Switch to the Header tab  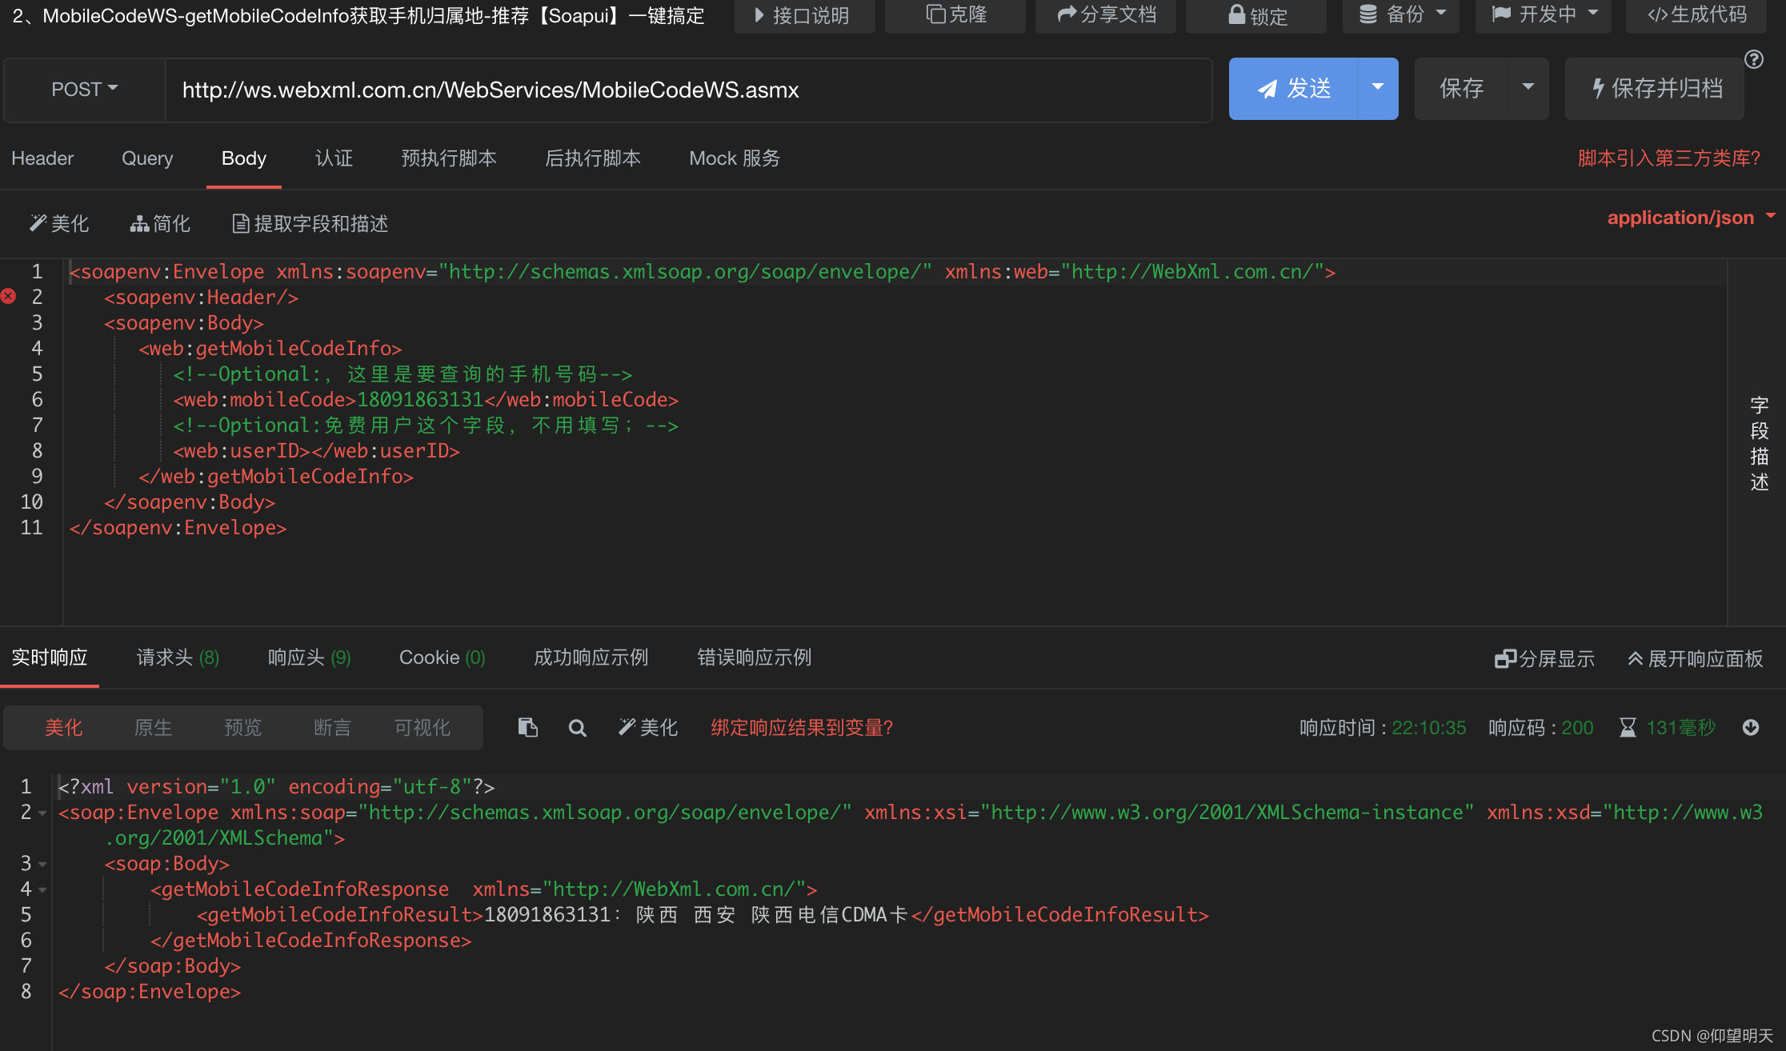click(42, 158)
